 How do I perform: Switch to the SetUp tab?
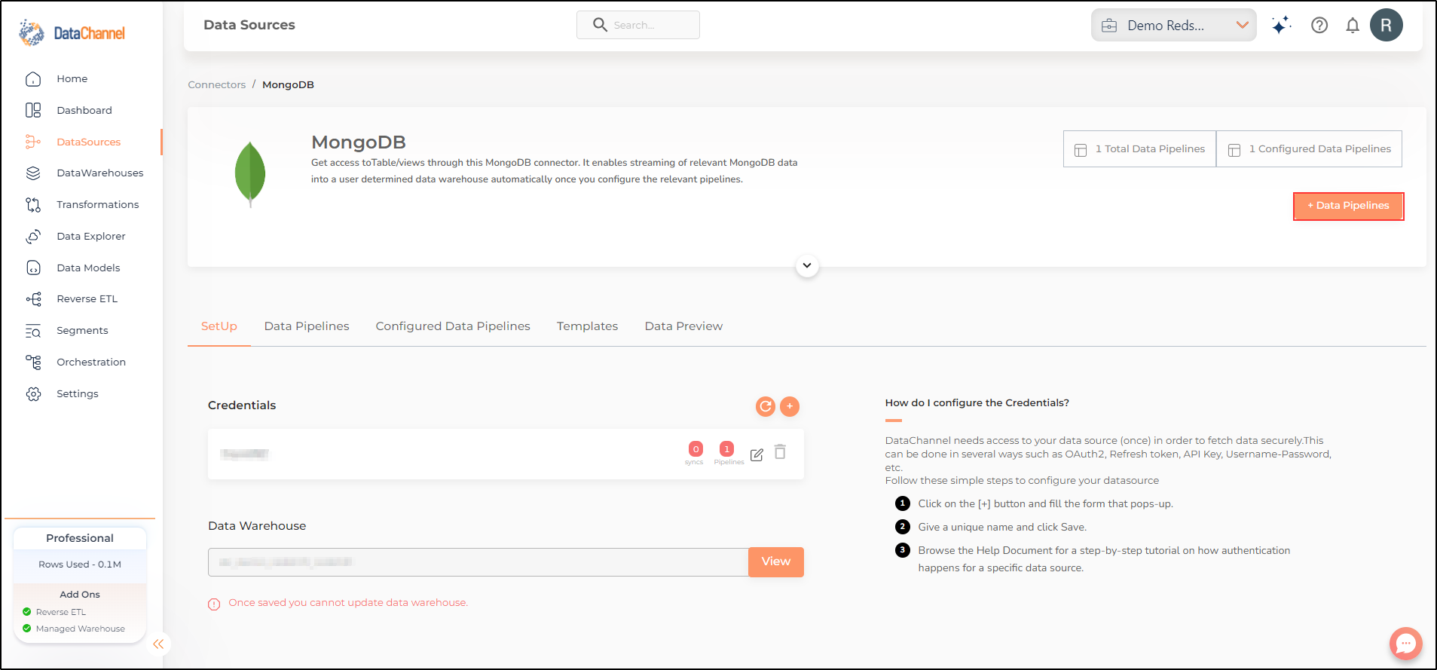tap(219, 326)
